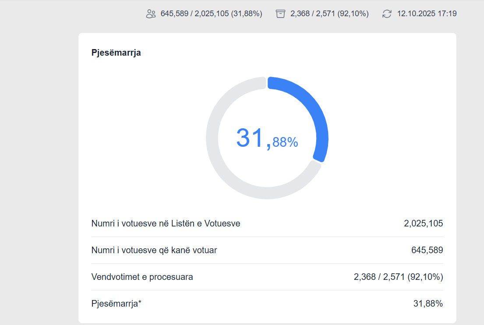
Task: Click the 31,88% value in bottom row
Action: [428, 304]
